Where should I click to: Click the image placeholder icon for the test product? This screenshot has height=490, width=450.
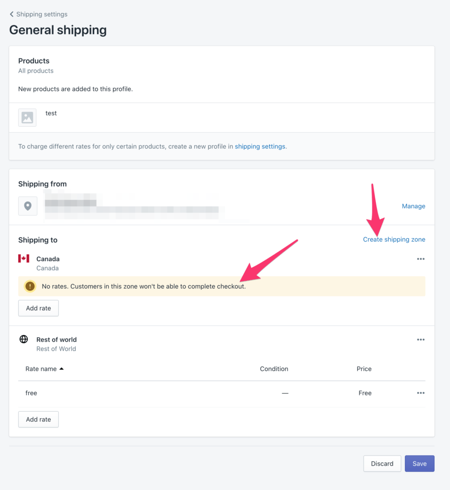point(27,117)
